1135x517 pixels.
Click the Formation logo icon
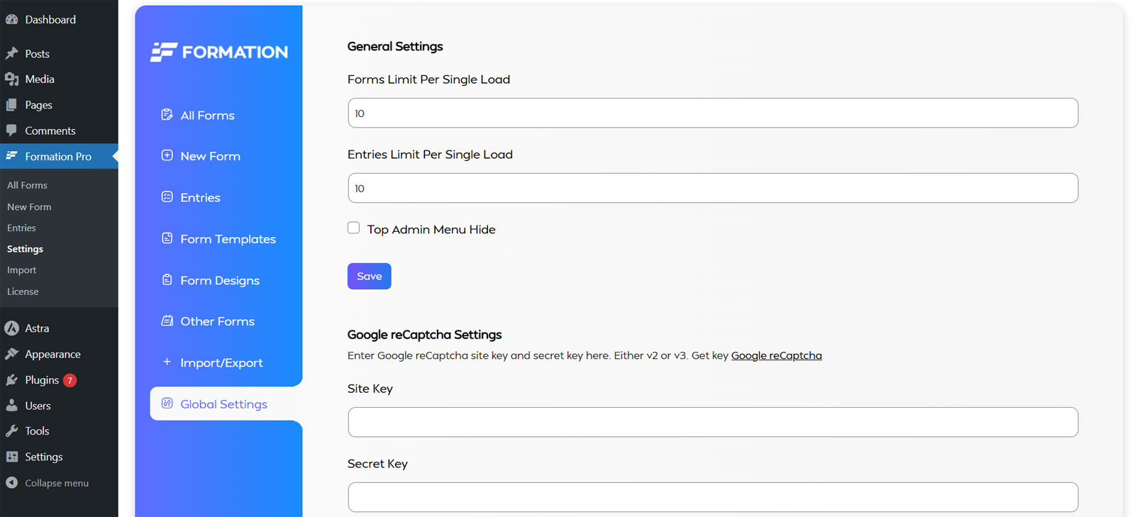pos(163,52)
